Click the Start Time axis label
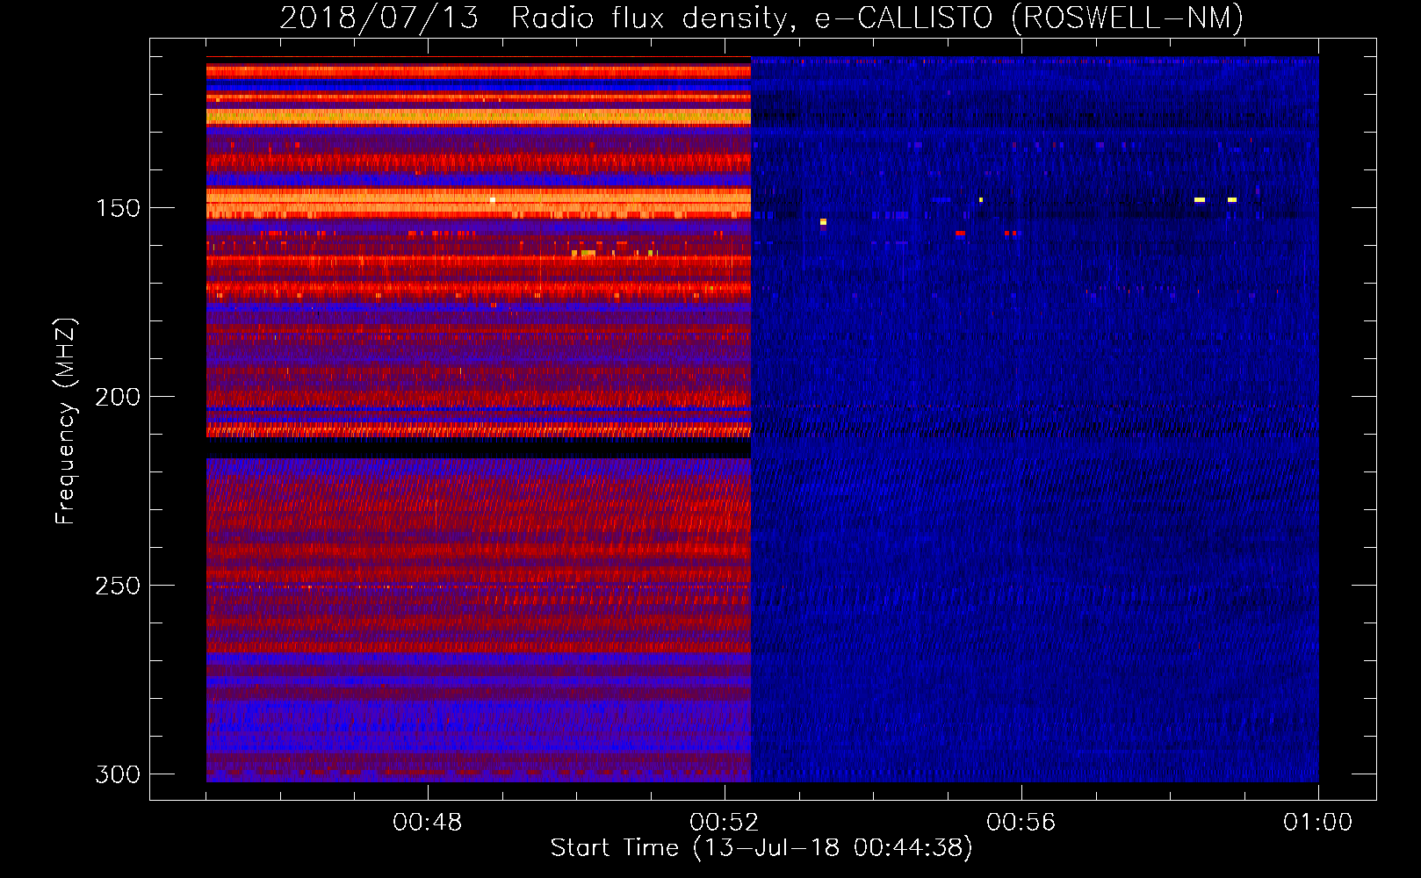 [x=761, y=848]
